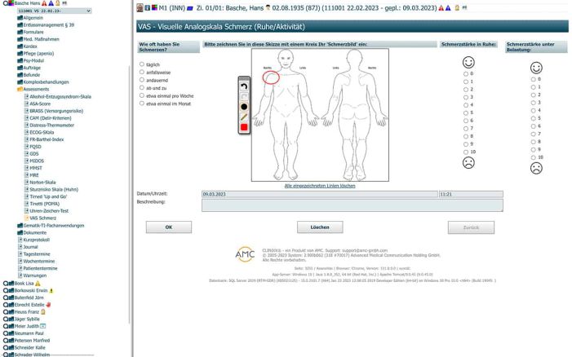The height and width of the screenshot is (357, 572).
Task: Click into the Beschreibung text field
Action: point(351,205)
